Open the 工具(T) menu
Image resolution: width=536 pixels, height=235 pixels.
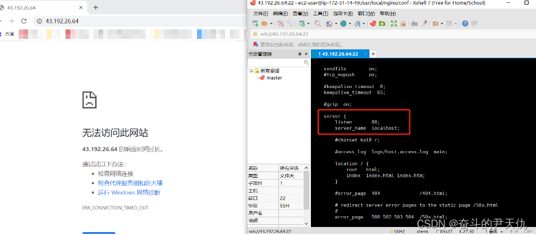click(x=321, y=14)
